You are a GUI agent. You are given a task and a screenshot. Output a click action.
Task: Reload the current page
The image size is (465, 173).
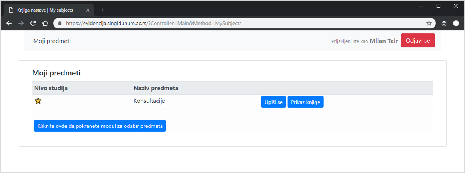point(33,23)
